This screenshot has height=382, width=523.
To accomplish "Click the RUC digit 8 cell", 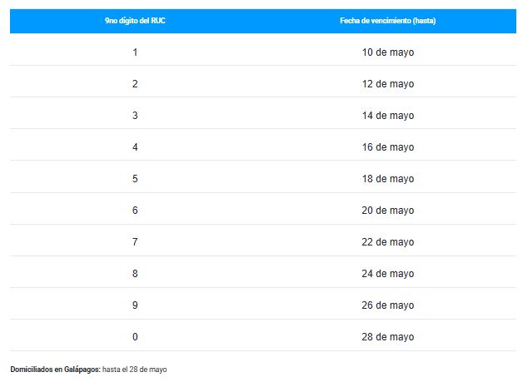I will (x=135, y=274).
